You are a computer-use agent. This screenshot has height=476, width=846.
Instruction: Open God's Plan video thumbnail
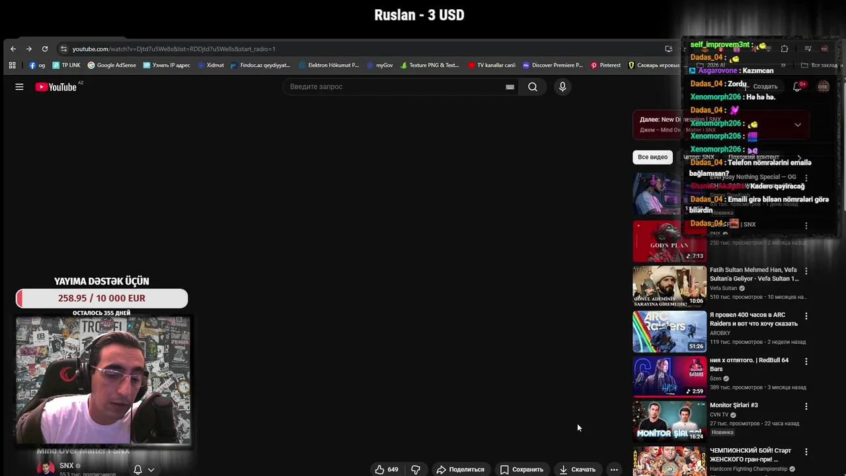pos(670,241)
